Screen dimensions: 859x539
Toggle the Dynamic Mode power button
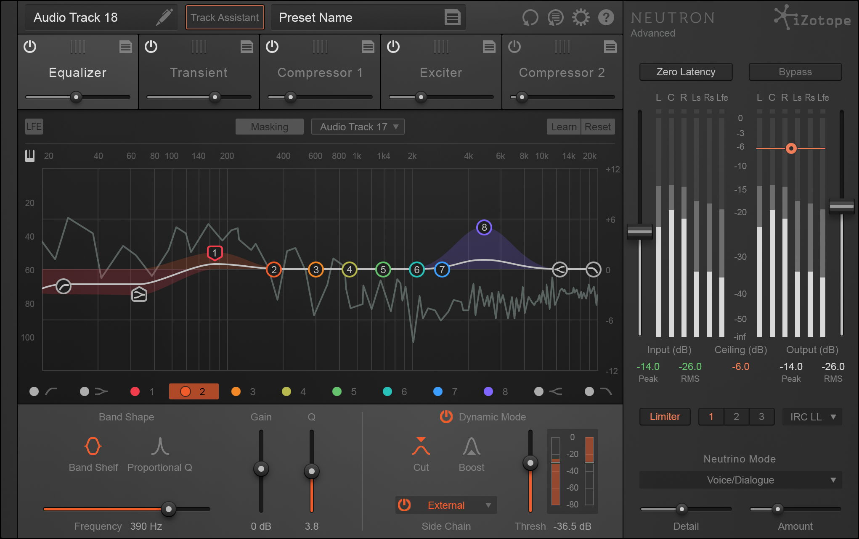point(446,417)
